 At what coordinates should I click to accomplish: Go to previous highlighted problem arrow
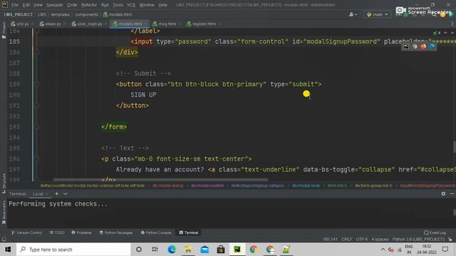click(445, 33)
